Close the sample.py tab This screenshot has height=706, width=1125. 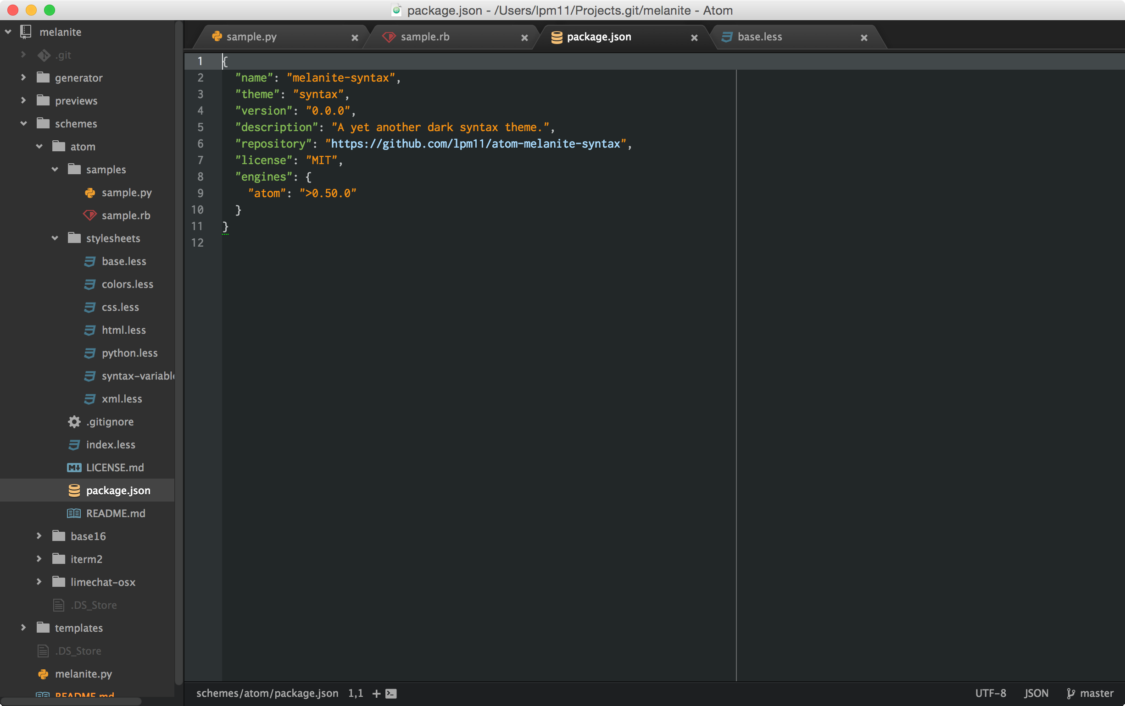(x=355, y=38)
